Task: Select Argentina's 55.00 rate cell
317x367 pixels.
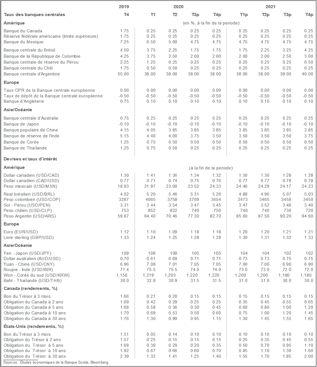Action: click(123, 74)
